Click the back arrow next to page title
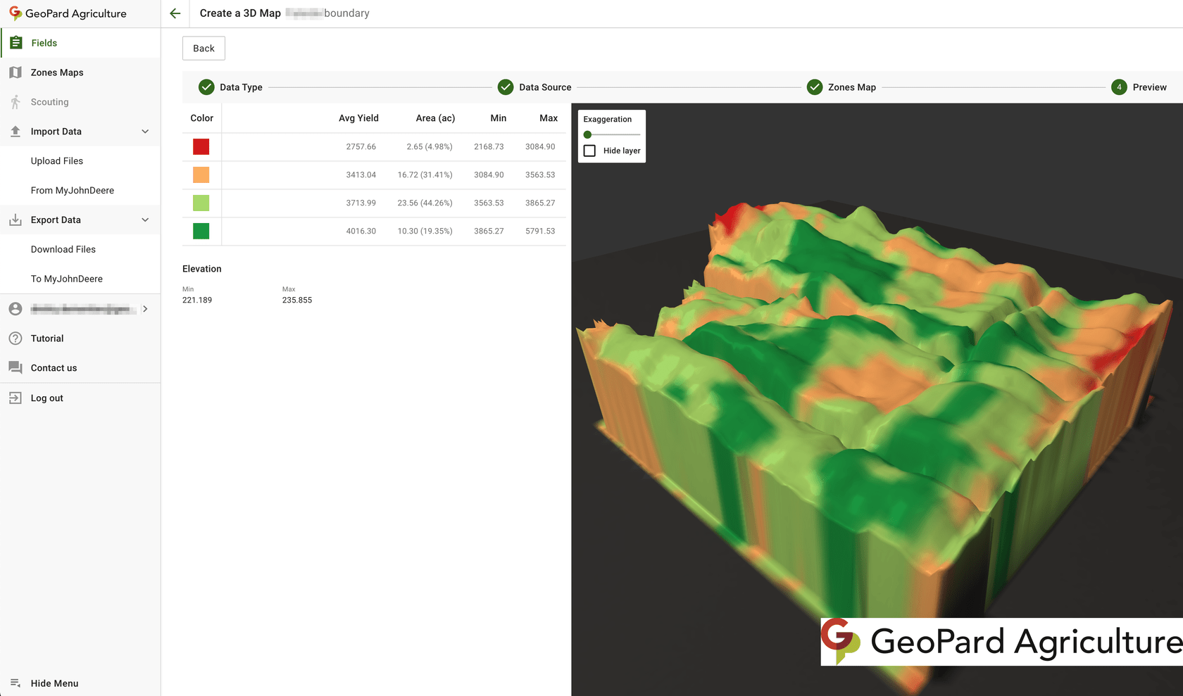The height and width of the screenshot is (696, 1183). [x=175, y=13]
